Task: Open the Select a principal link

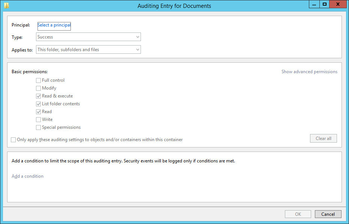Action: click(x=54, y=25)
